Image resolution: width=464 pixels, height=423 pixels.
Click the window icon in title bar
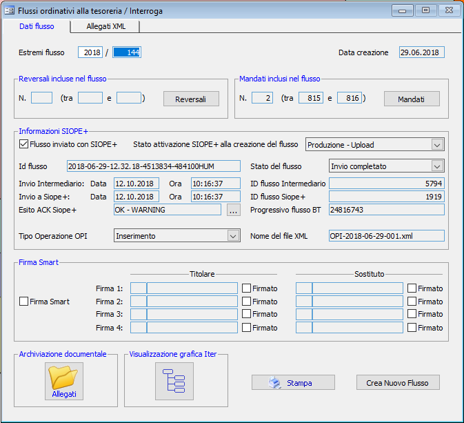click(x=9, y=10)
